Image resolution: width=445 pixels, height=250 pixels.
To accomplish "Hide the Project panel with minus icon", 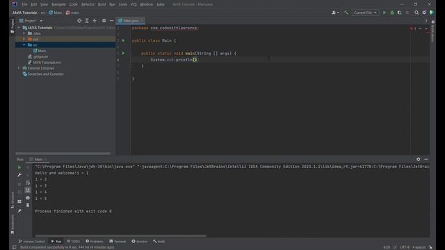I will click(x=111, y=21).
